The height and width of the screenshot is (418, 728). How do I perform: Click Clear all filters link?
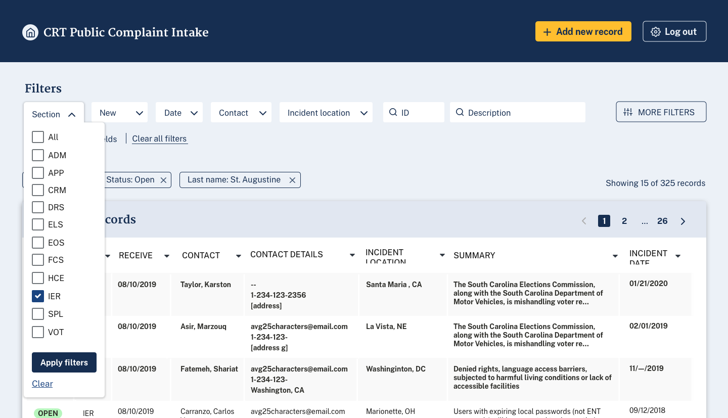point(159,138)
